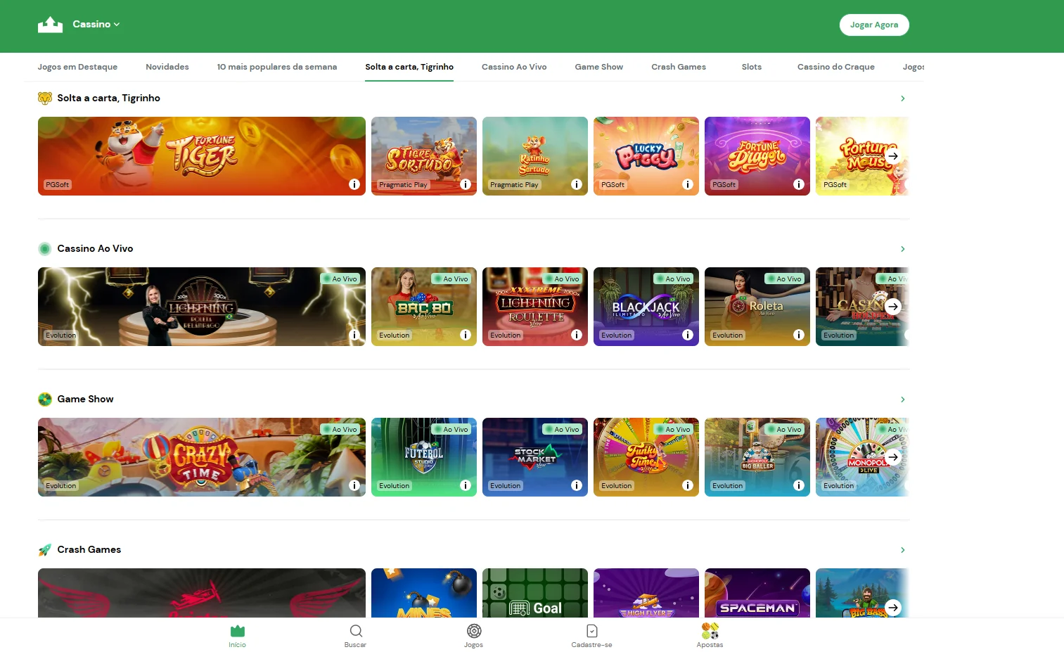Click the Solta a carta, Tigrinho section heading
Image resolution: width=1064 pixels, height=652 pixels.
(108, 98)
